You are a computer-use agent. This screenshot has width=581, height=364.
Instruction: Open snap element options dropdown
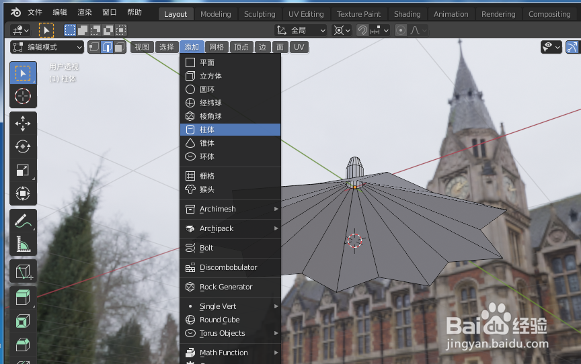pos(380,30)
